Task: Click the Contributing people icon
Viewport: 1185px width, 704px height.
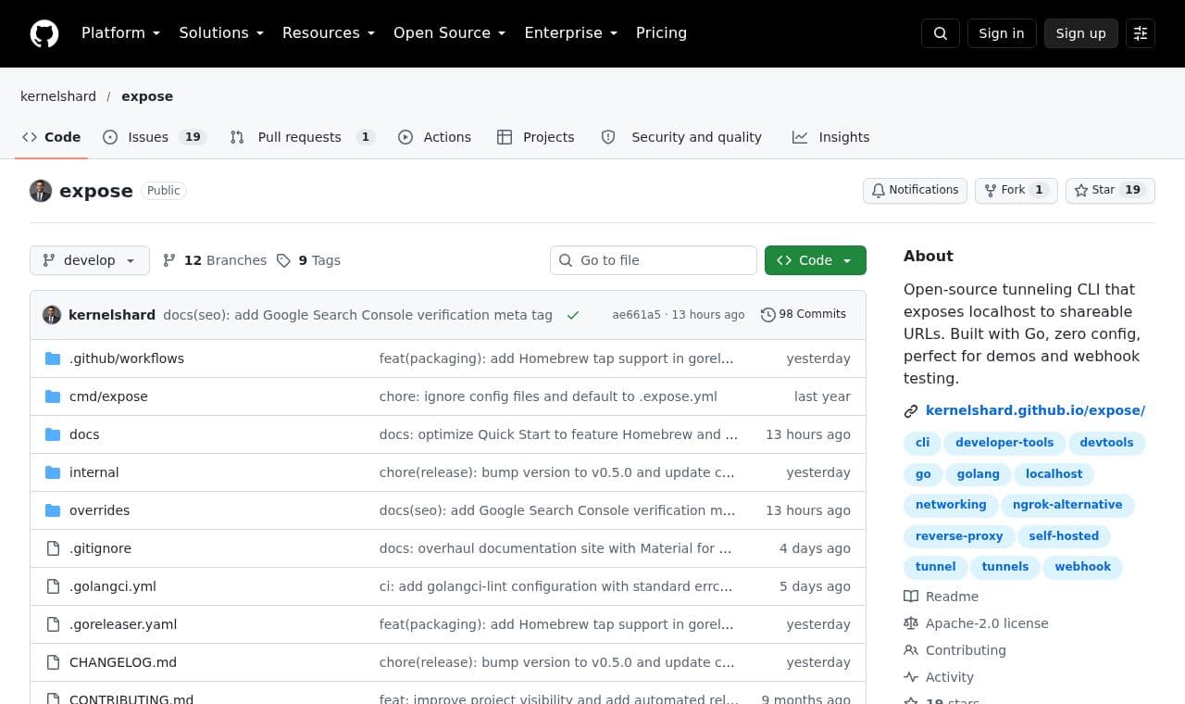Action: click(x=911, y=650)
